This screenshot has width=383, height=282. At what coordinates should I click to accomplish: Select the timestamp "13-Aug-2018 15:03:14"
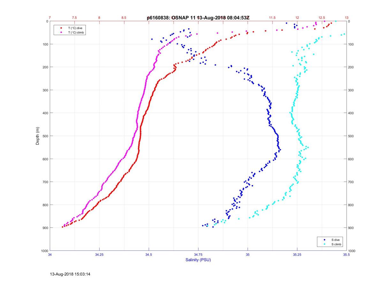71,274
